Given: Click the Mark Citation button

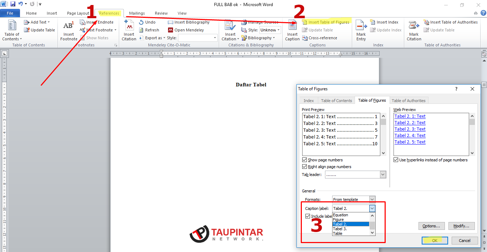Looking at the screenshot, I should click(x=414, y=30).
